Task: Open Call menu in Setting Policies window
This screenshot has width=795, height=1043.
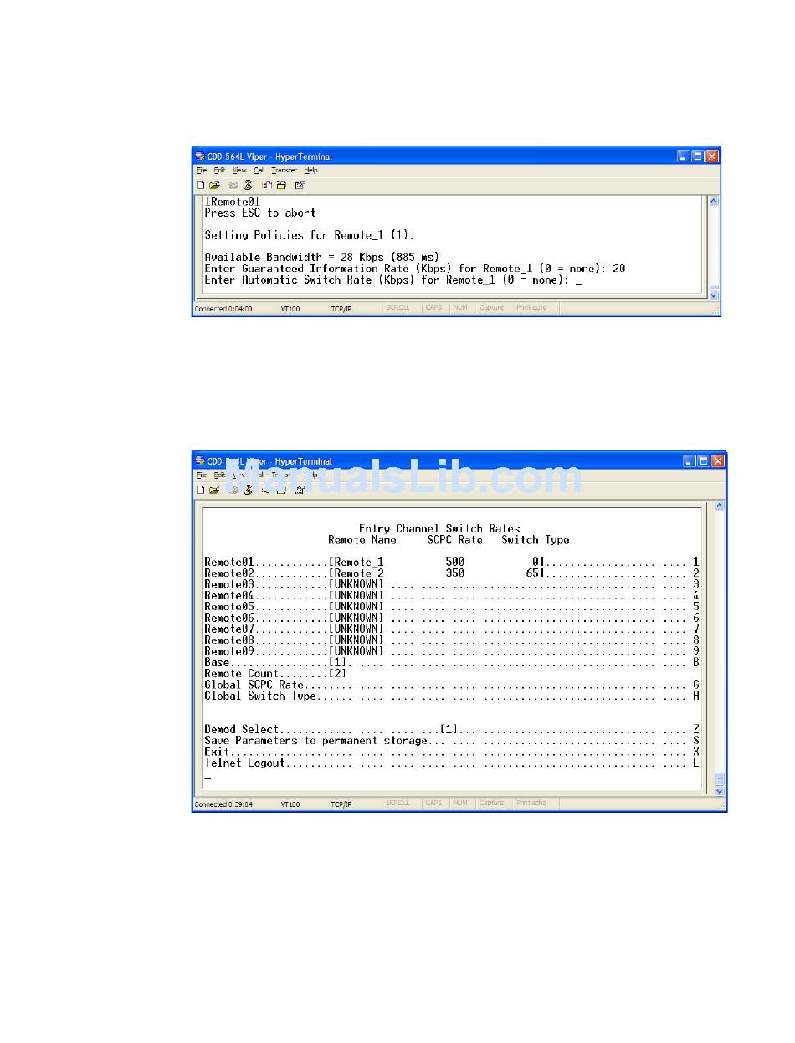Action: click(259, 170)
